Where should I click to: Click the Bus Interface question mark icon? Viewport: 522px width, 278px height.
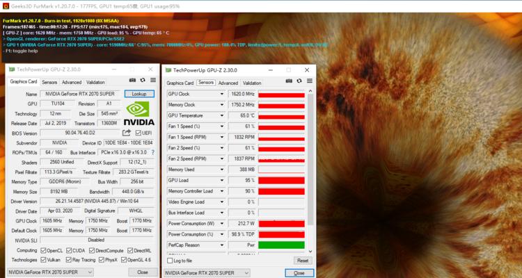153,152
